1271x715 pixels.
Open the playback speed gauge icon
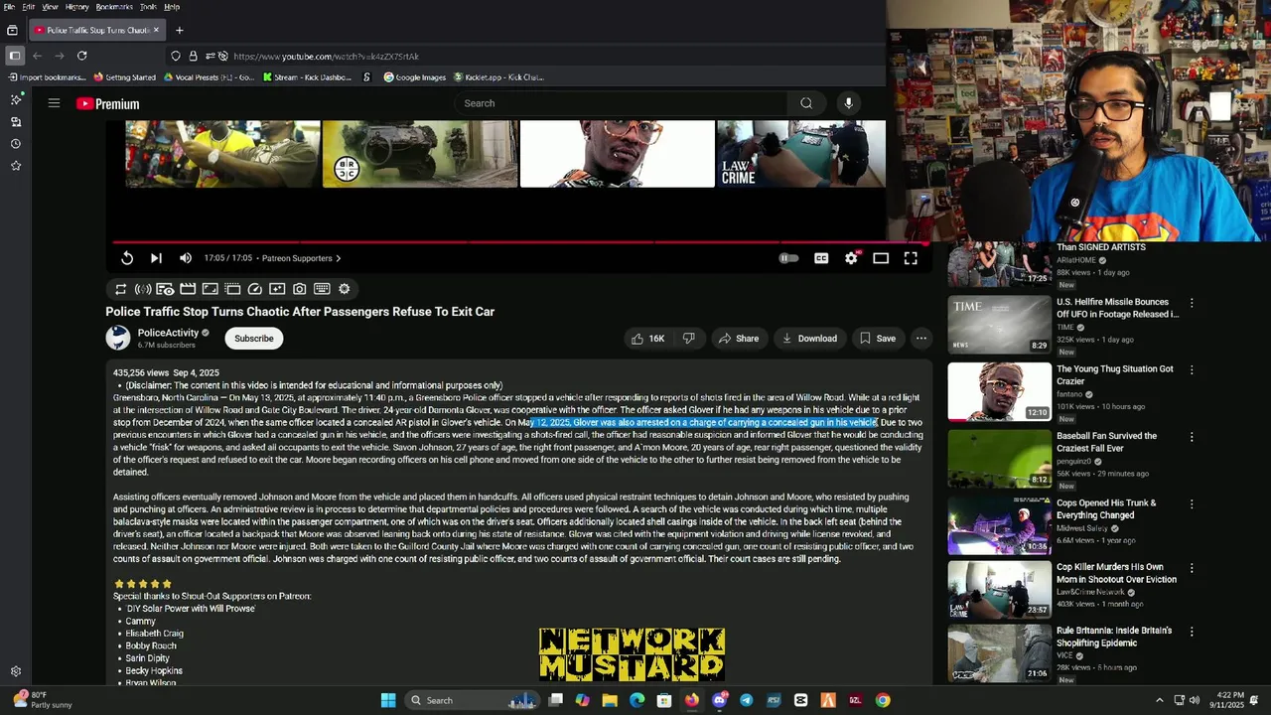coord(255,289)
